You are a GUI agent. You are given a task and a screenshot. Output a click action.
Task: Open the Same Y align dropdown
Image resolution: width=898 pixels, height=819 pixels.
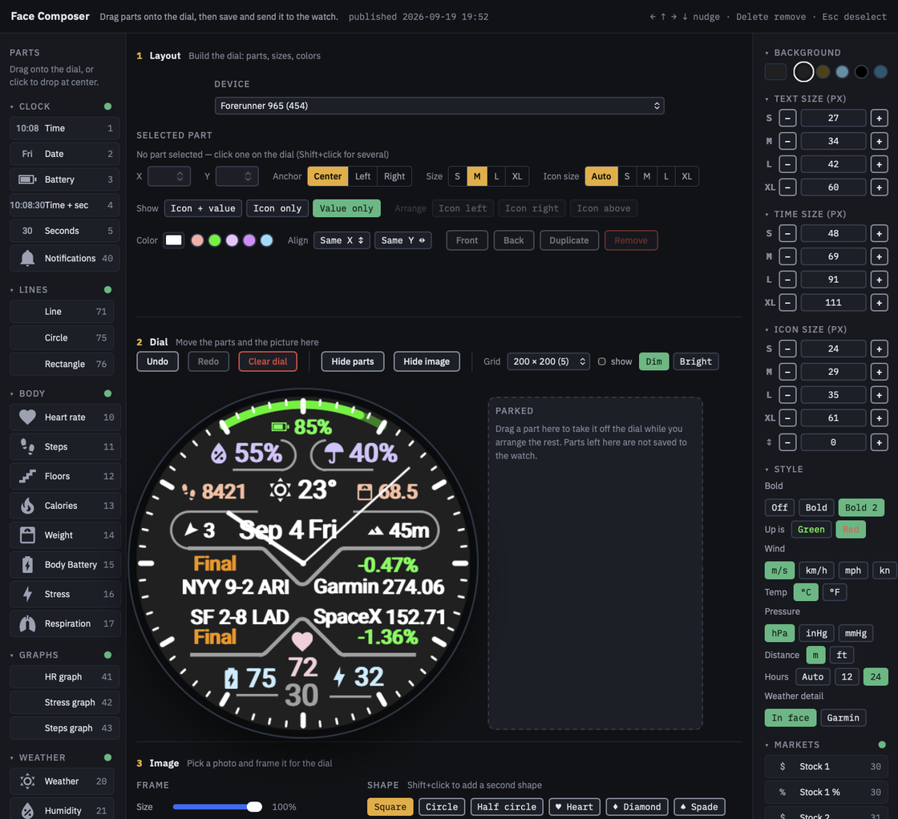(x=402, y=240)
